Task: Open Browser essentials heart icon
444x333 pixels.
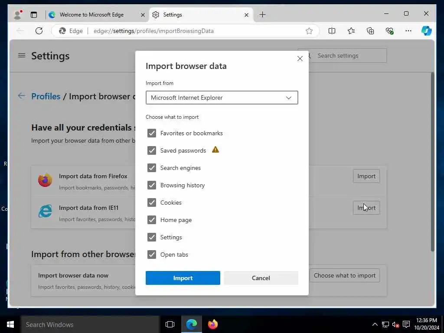Action: pyautogui.click(x=389, y=31)
